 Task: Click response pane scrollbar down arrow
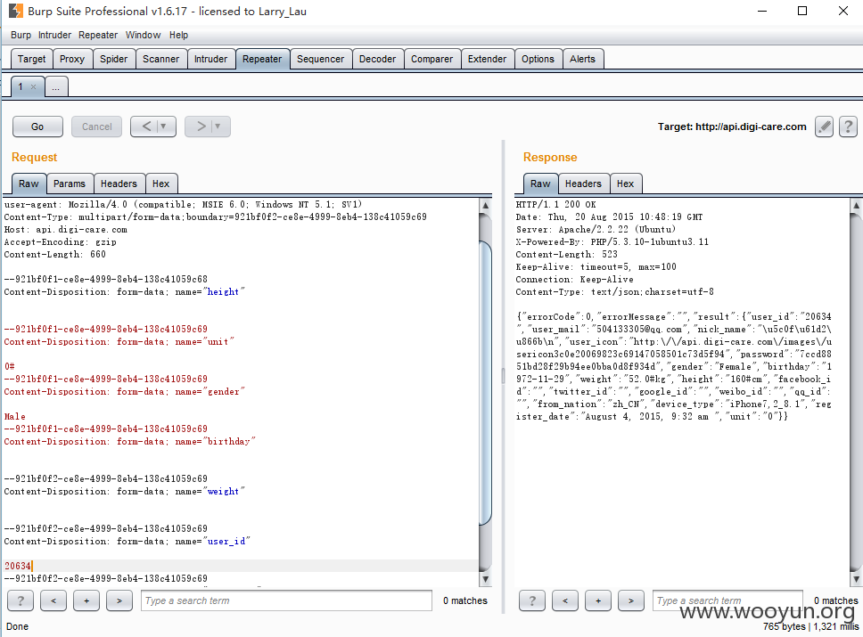857,579
